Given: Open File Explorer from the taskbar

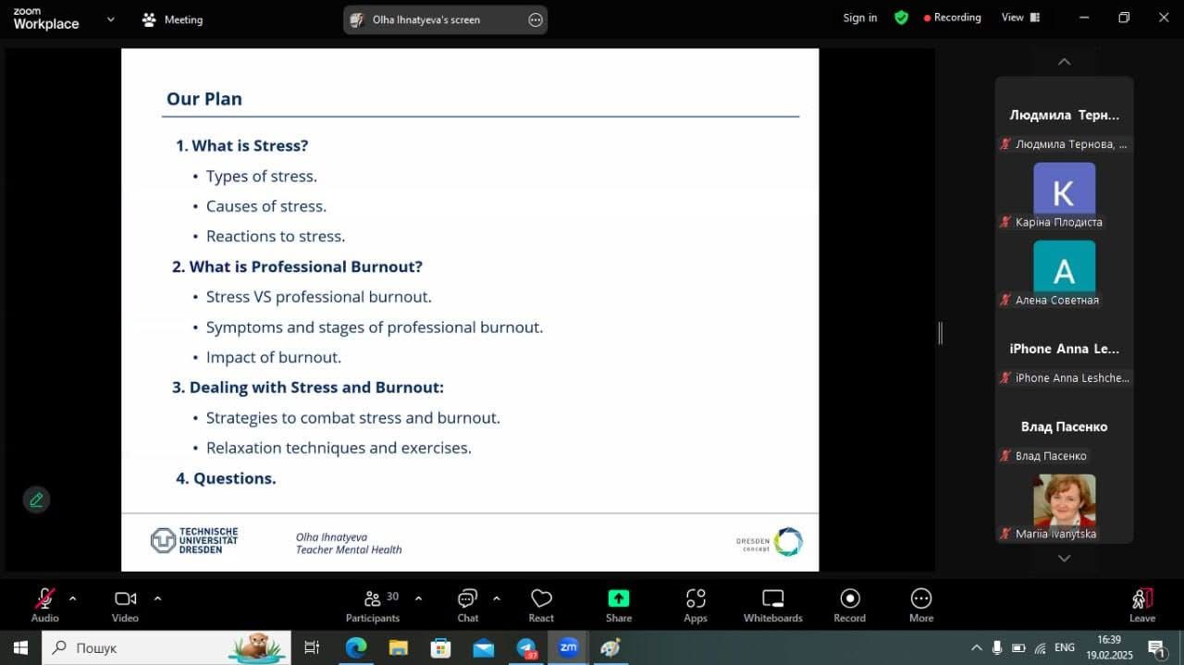Looking at the screenshot, I should (x=399, y=647).
